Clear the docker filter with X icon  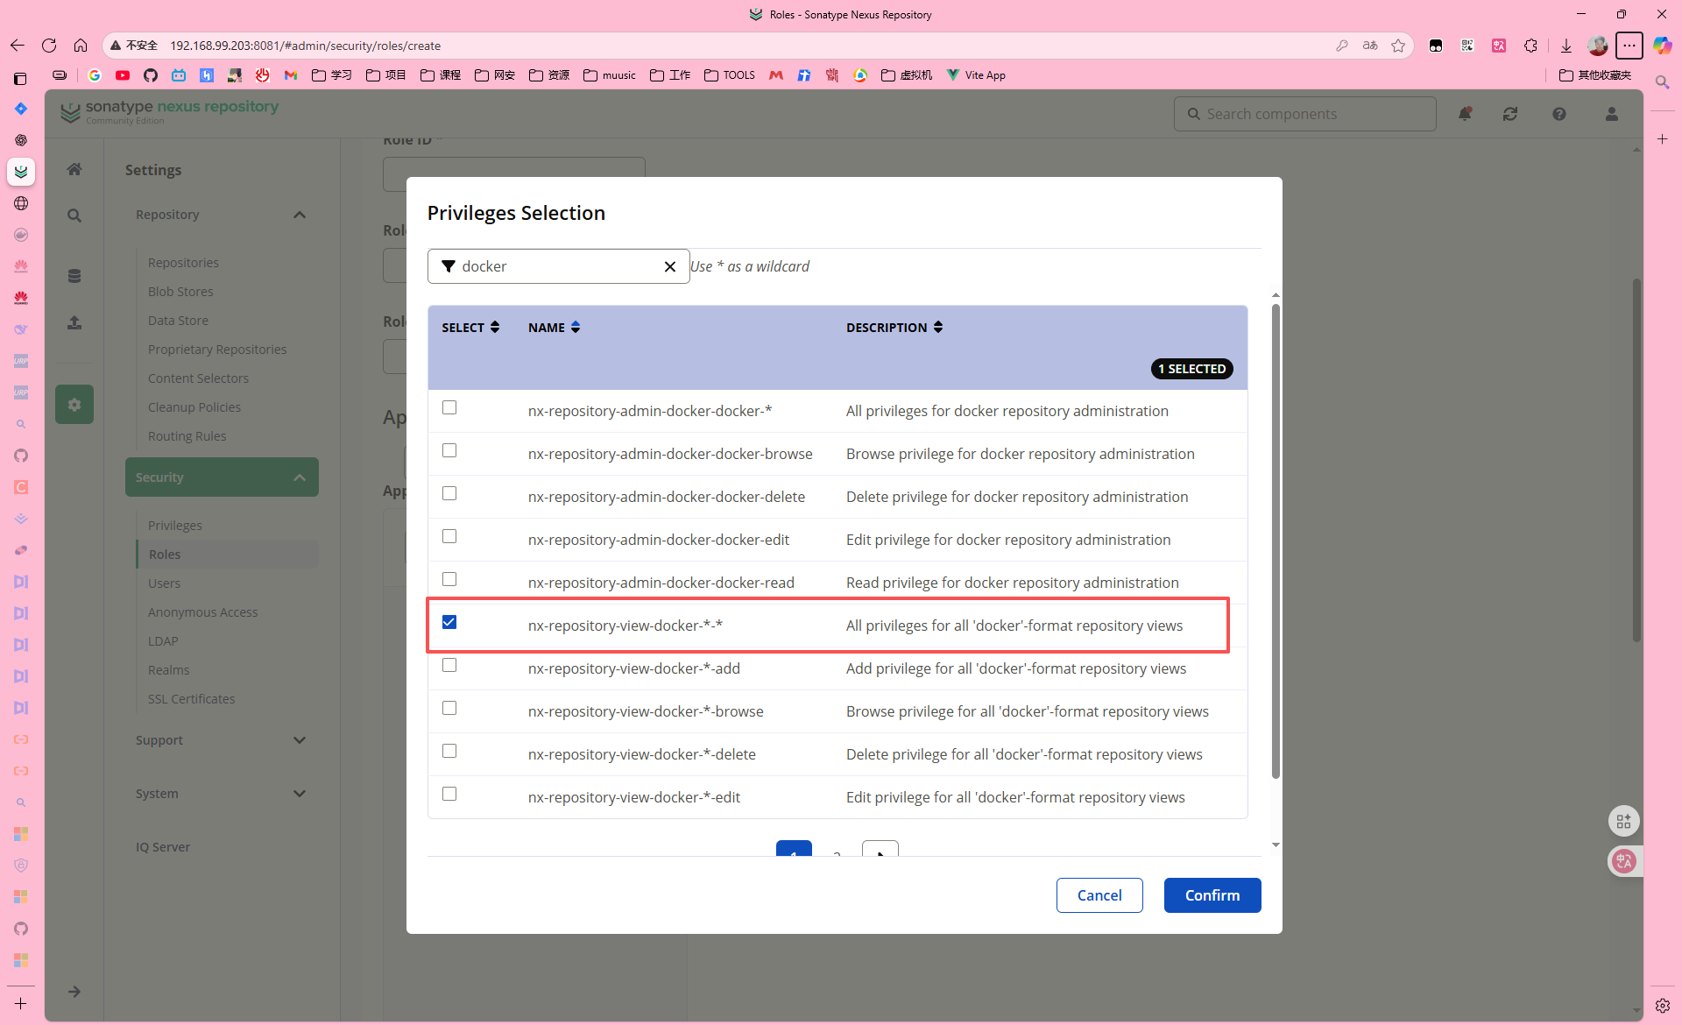click(670, 266)
